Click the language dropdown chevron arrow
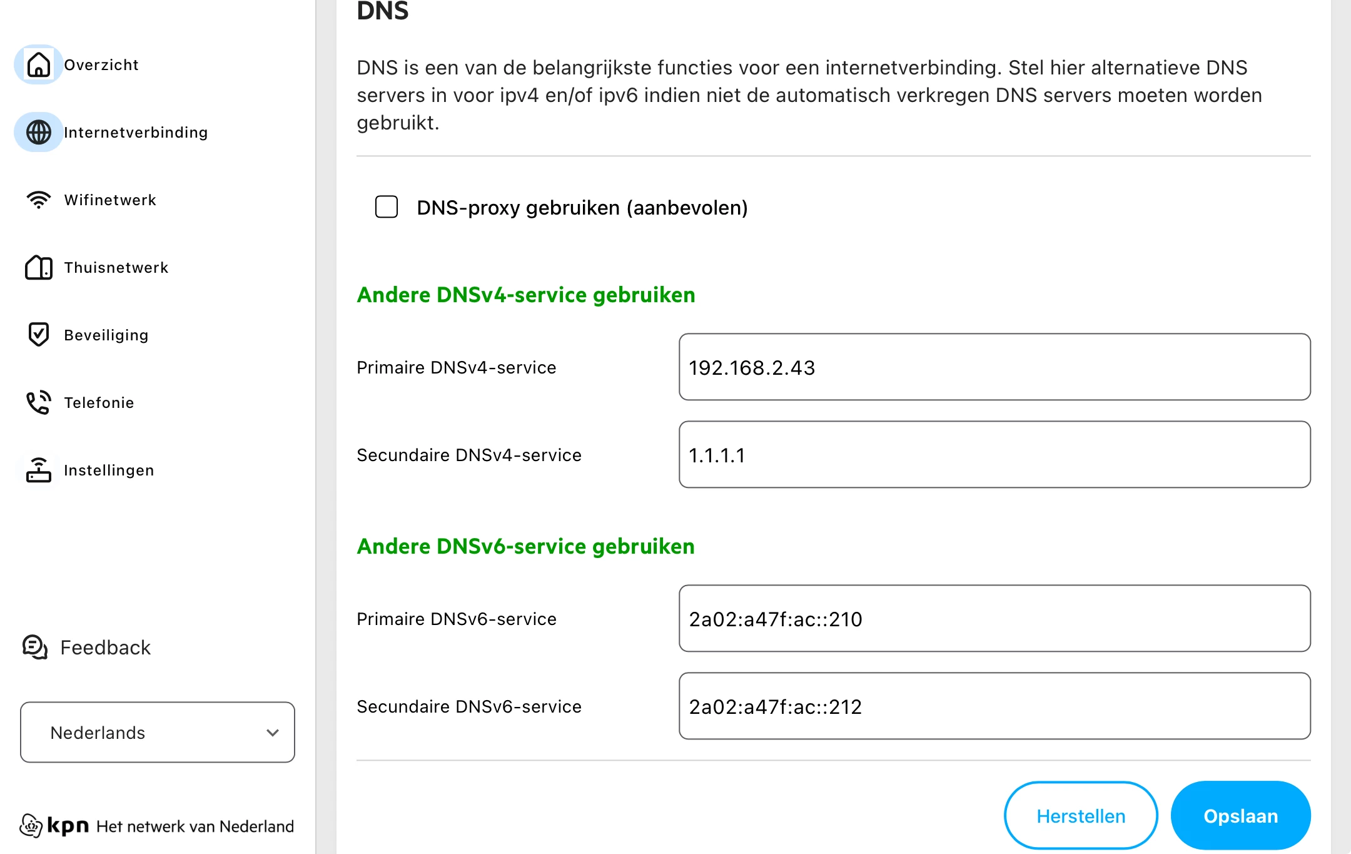This screenshot has height=854, width=1351. pos(273,733)
